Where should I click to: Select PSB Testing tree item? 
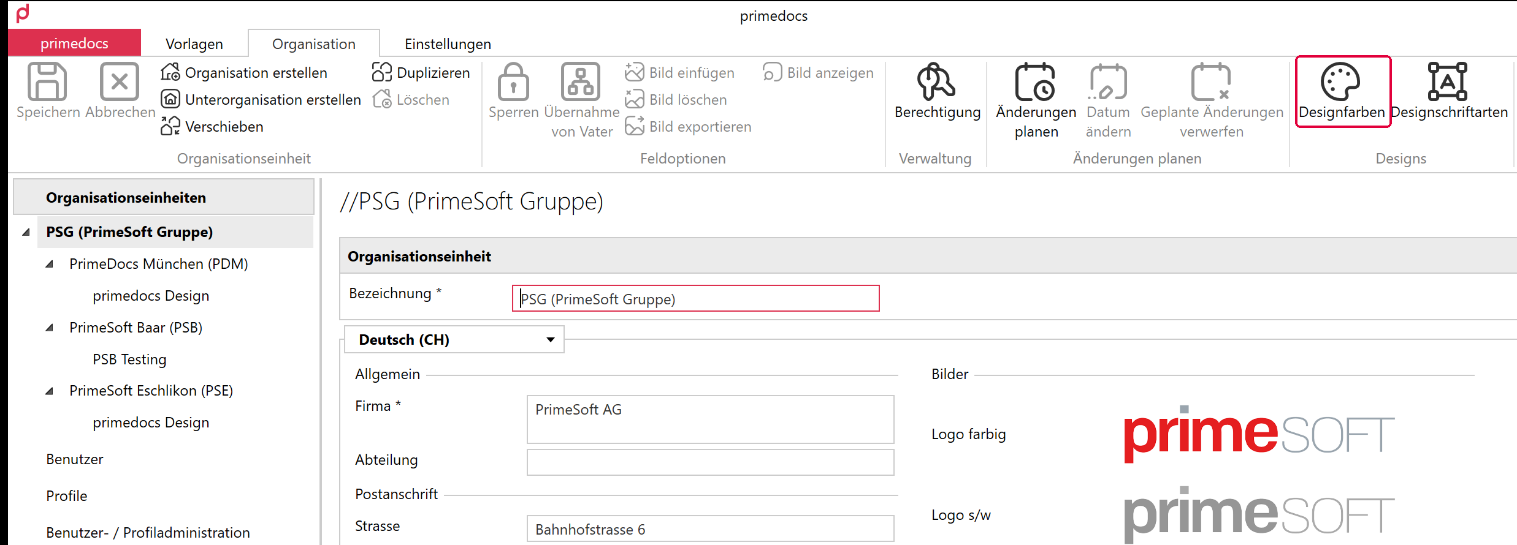[129, 359]
